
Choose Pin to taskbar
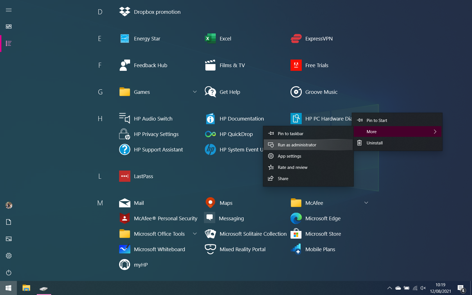tap(308, 133)
